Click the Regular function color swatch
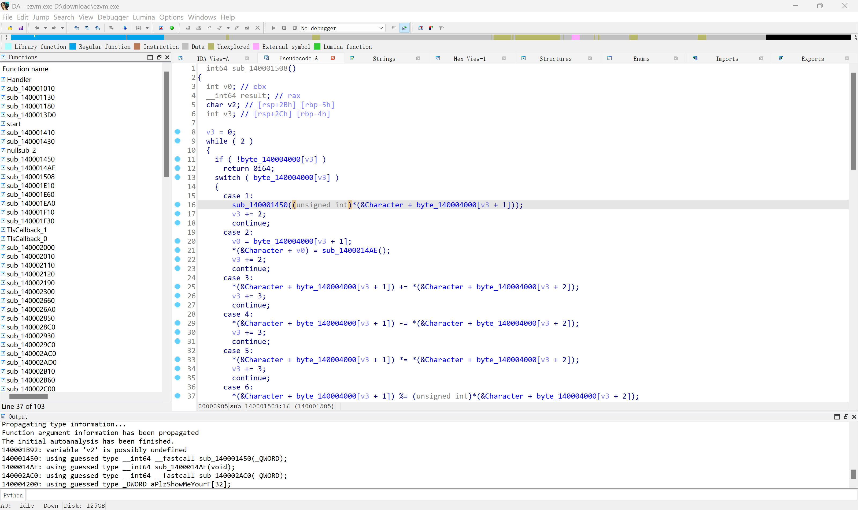Screen dimensions: 858x510 click(x=73, y=46)
